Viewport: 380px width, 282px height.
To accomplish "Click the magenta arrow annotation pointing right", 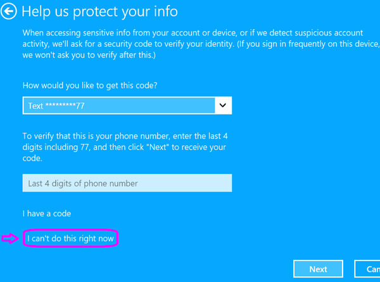I will click(x=10, y=238).
